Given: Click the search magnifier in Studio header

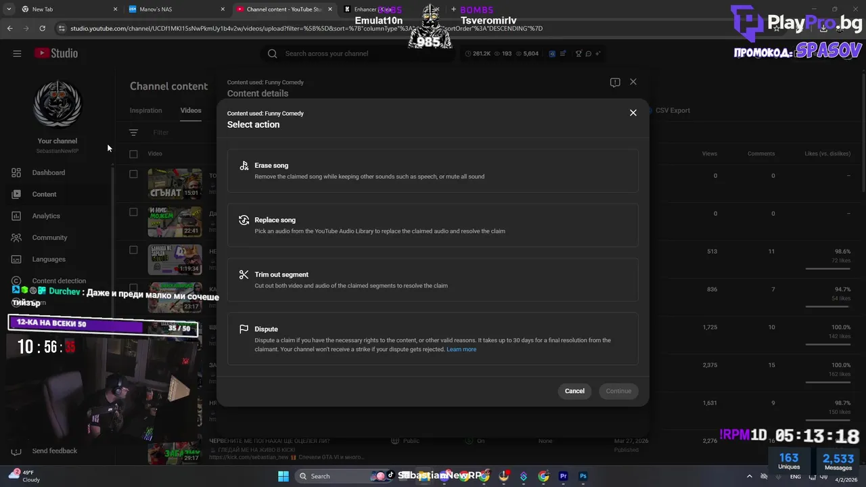Looking at the screenshot, I should 272,53.
